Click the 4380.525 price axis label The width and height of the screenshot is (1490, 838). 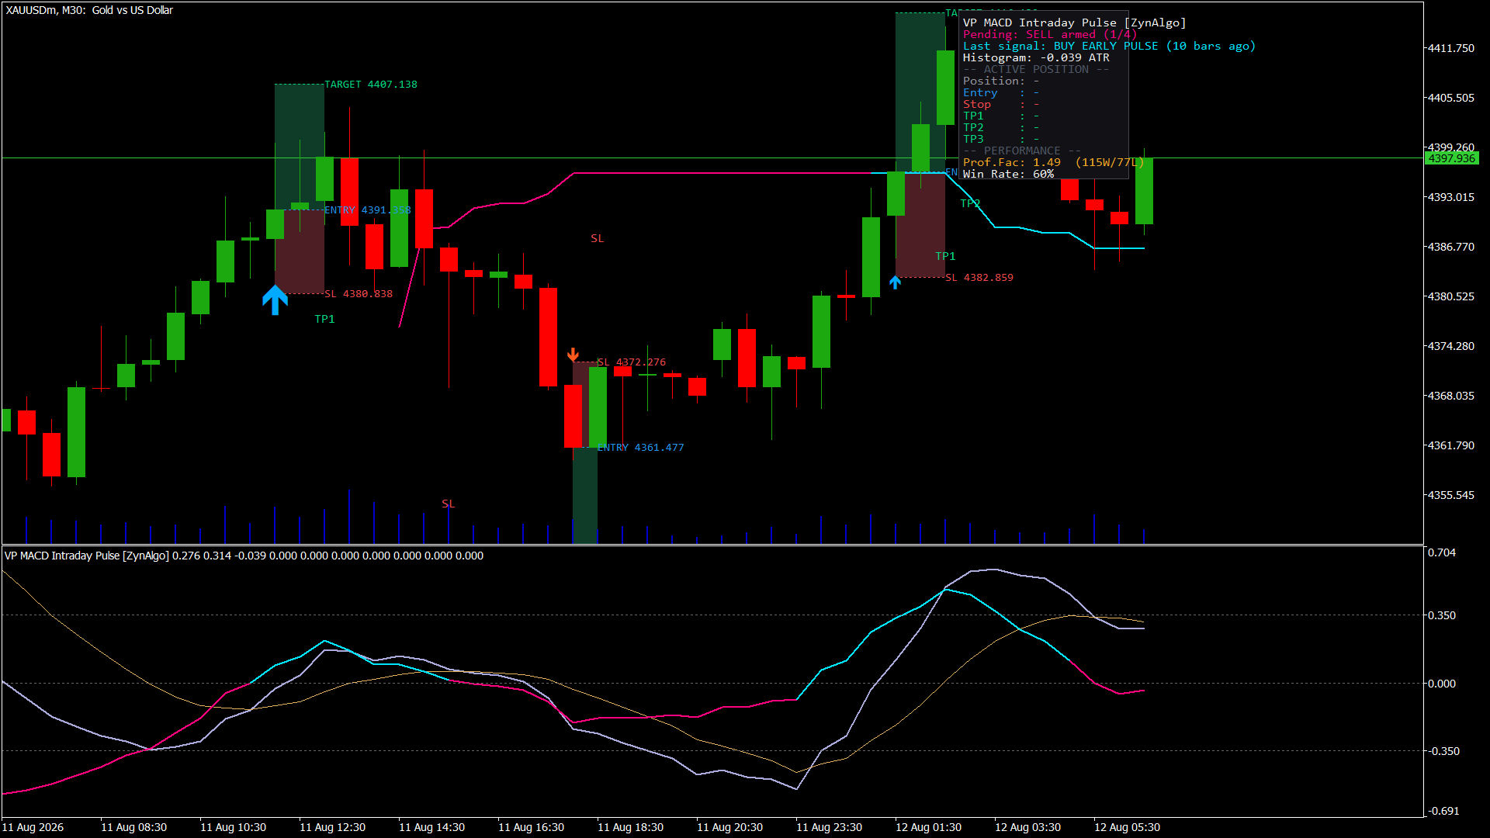(x=1451, y=296)
